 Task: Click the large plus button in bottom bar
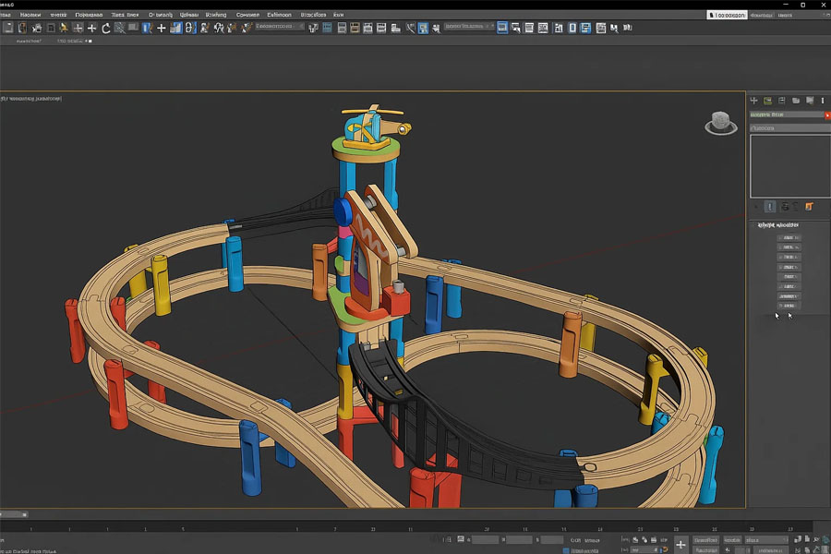[x=681, y=542]
